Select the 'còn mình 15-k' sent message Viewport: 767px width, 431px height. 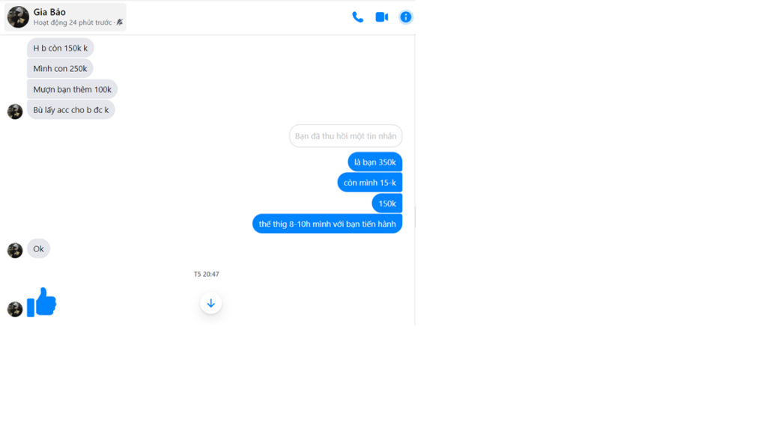[x=370, y=183]
